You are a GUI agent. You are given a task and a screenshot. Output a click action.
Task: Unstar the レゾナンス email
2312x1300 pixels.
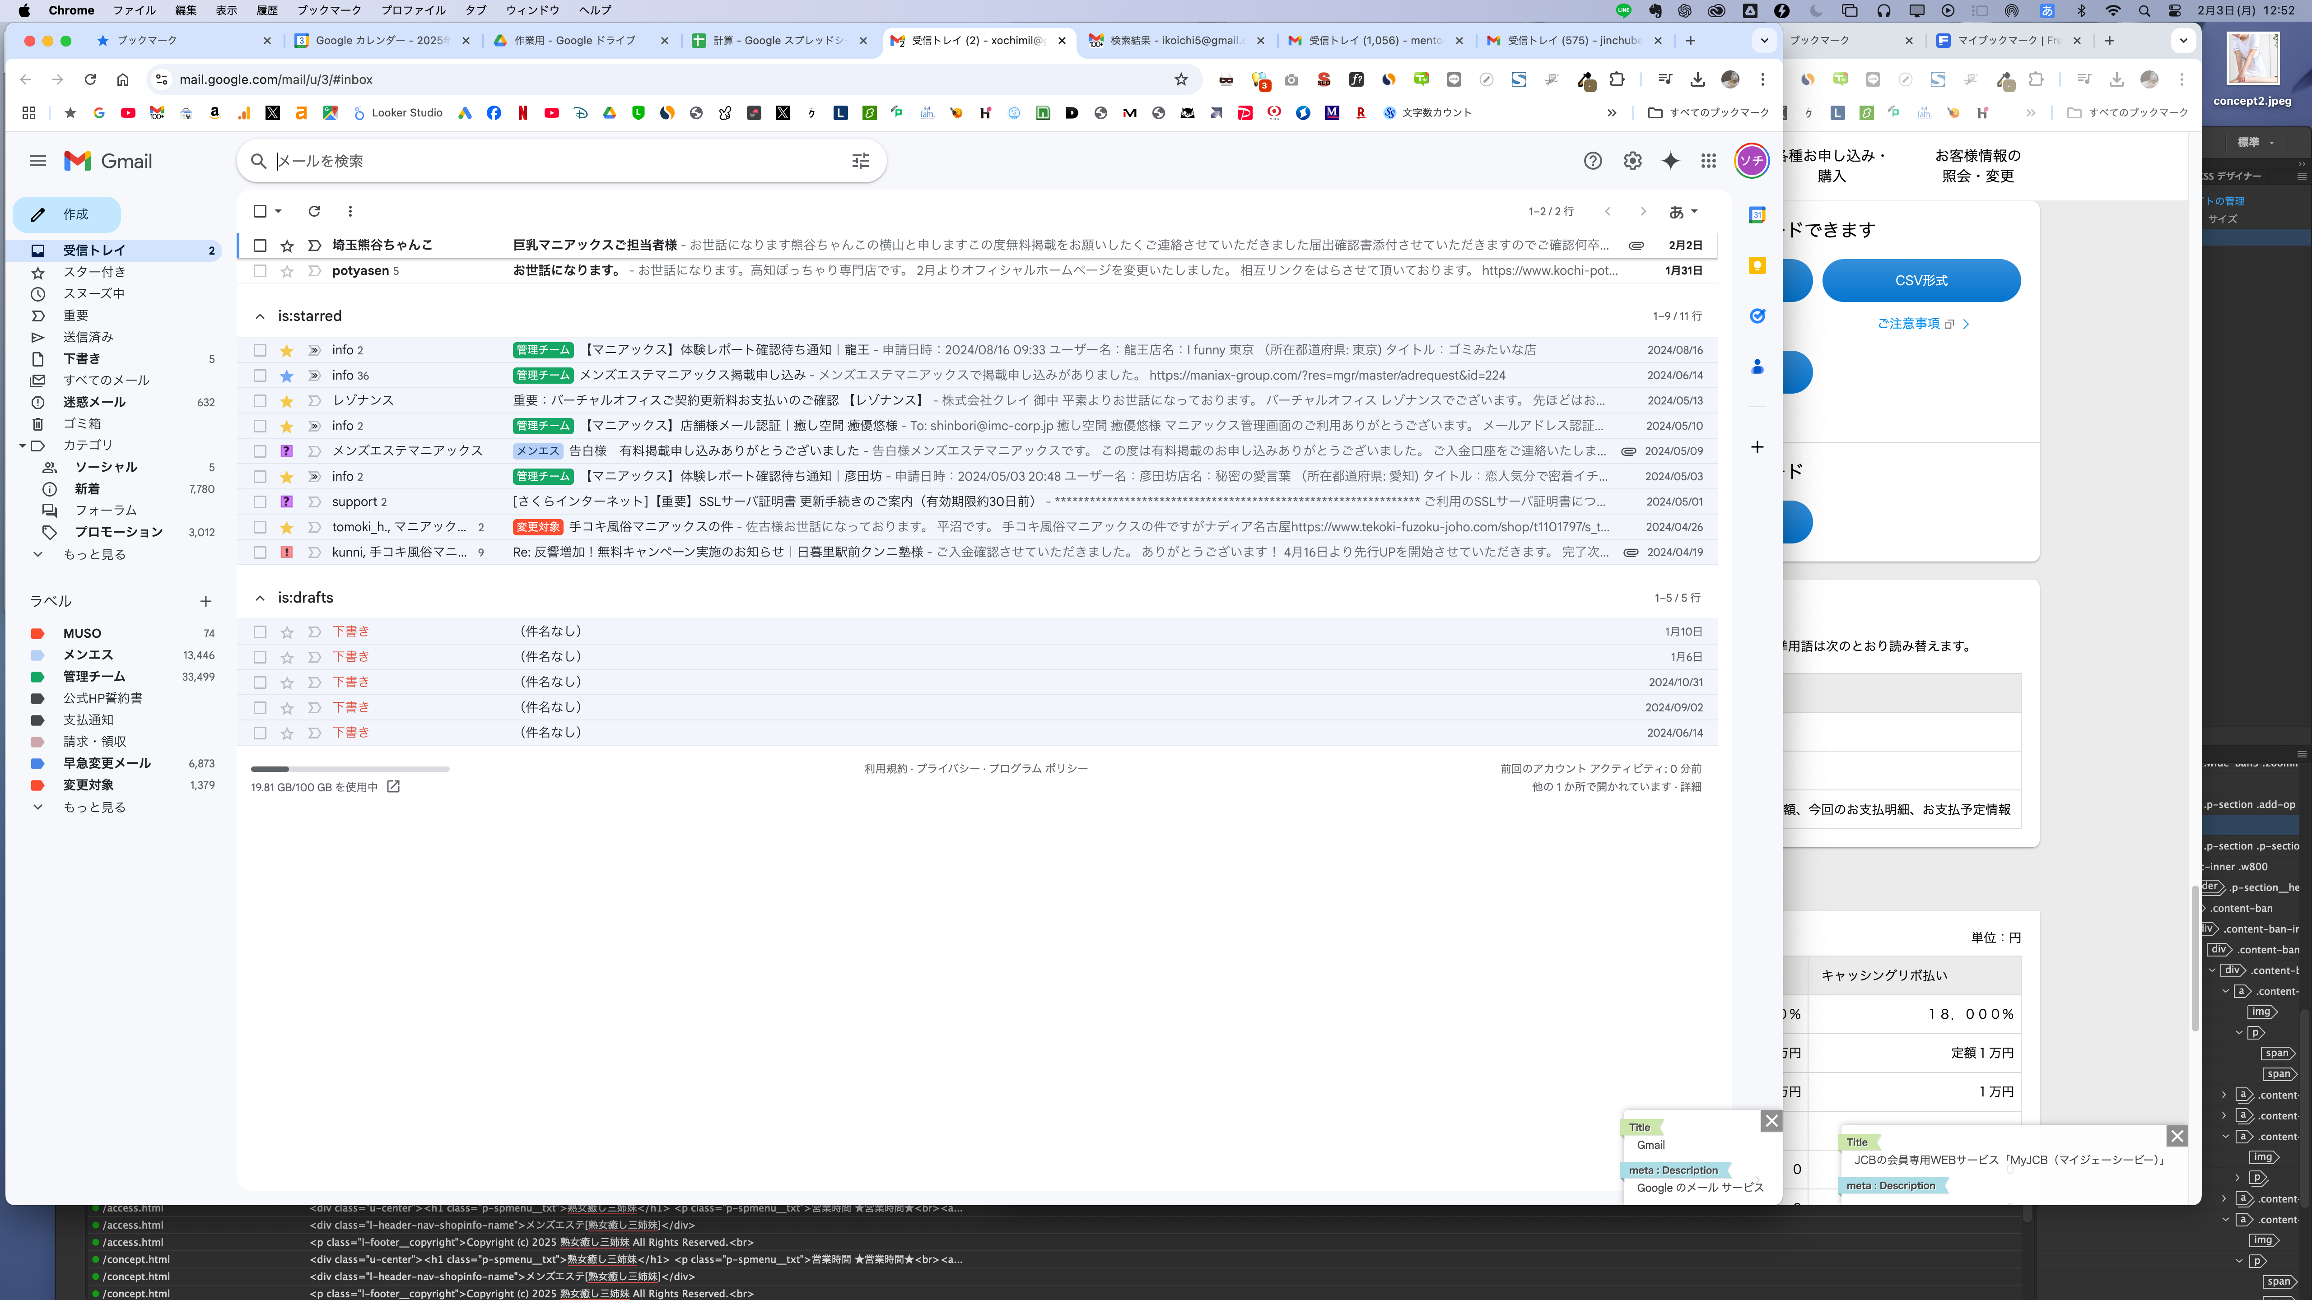pyautogui.click(x=287, y=400)
